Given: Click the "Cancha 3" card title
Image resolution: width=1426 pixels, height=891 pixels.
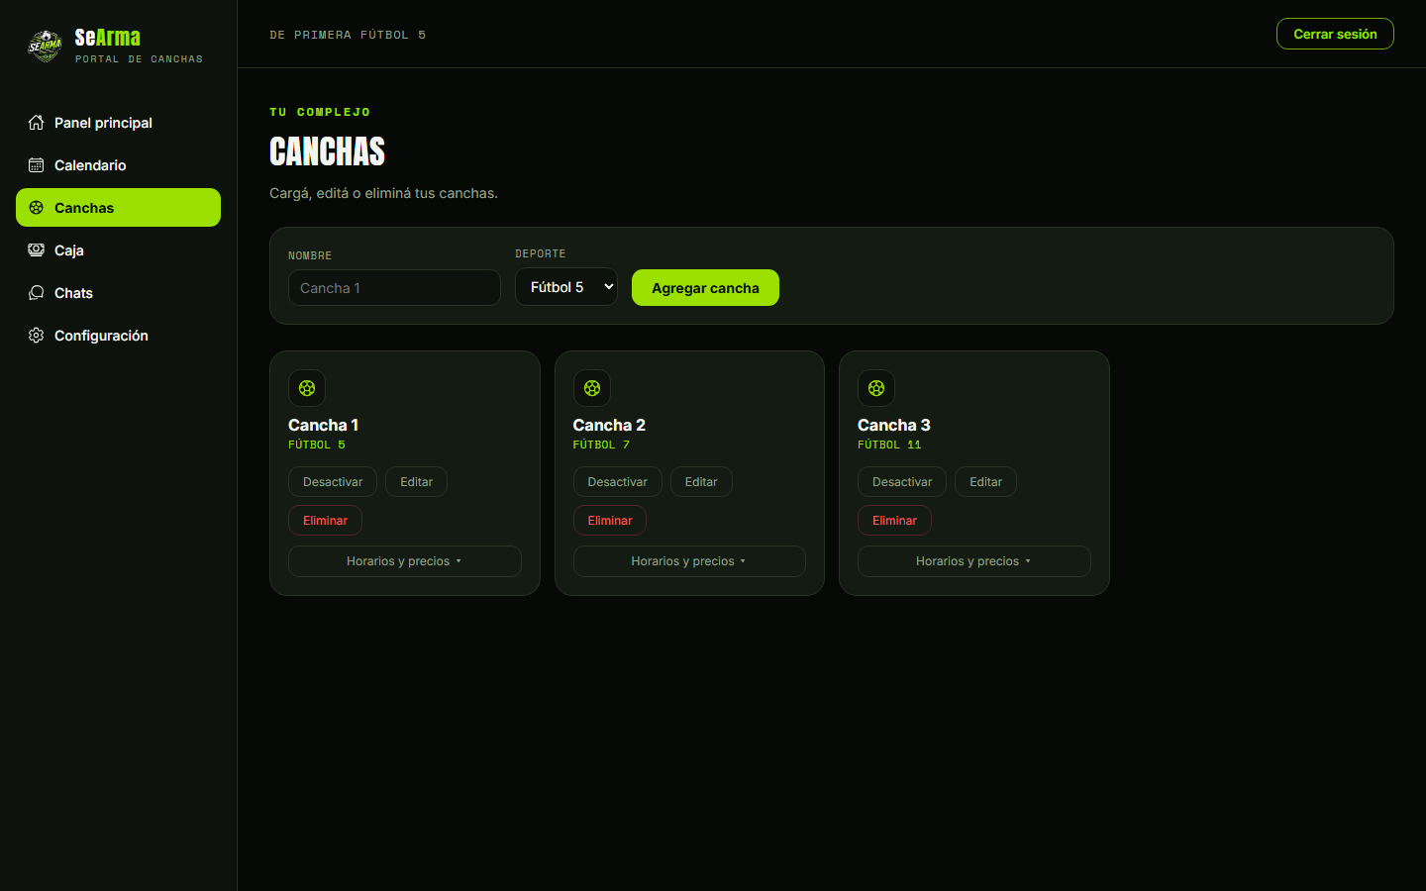Looking at the screenshot, I should (894, 425).
